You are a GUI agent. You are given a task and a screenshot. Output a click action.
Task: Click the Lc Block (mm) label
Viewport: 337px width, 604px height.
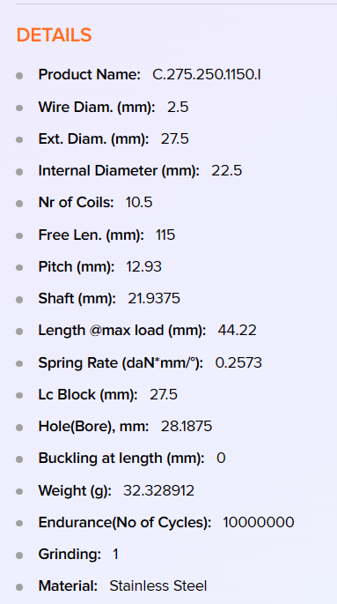88,395
